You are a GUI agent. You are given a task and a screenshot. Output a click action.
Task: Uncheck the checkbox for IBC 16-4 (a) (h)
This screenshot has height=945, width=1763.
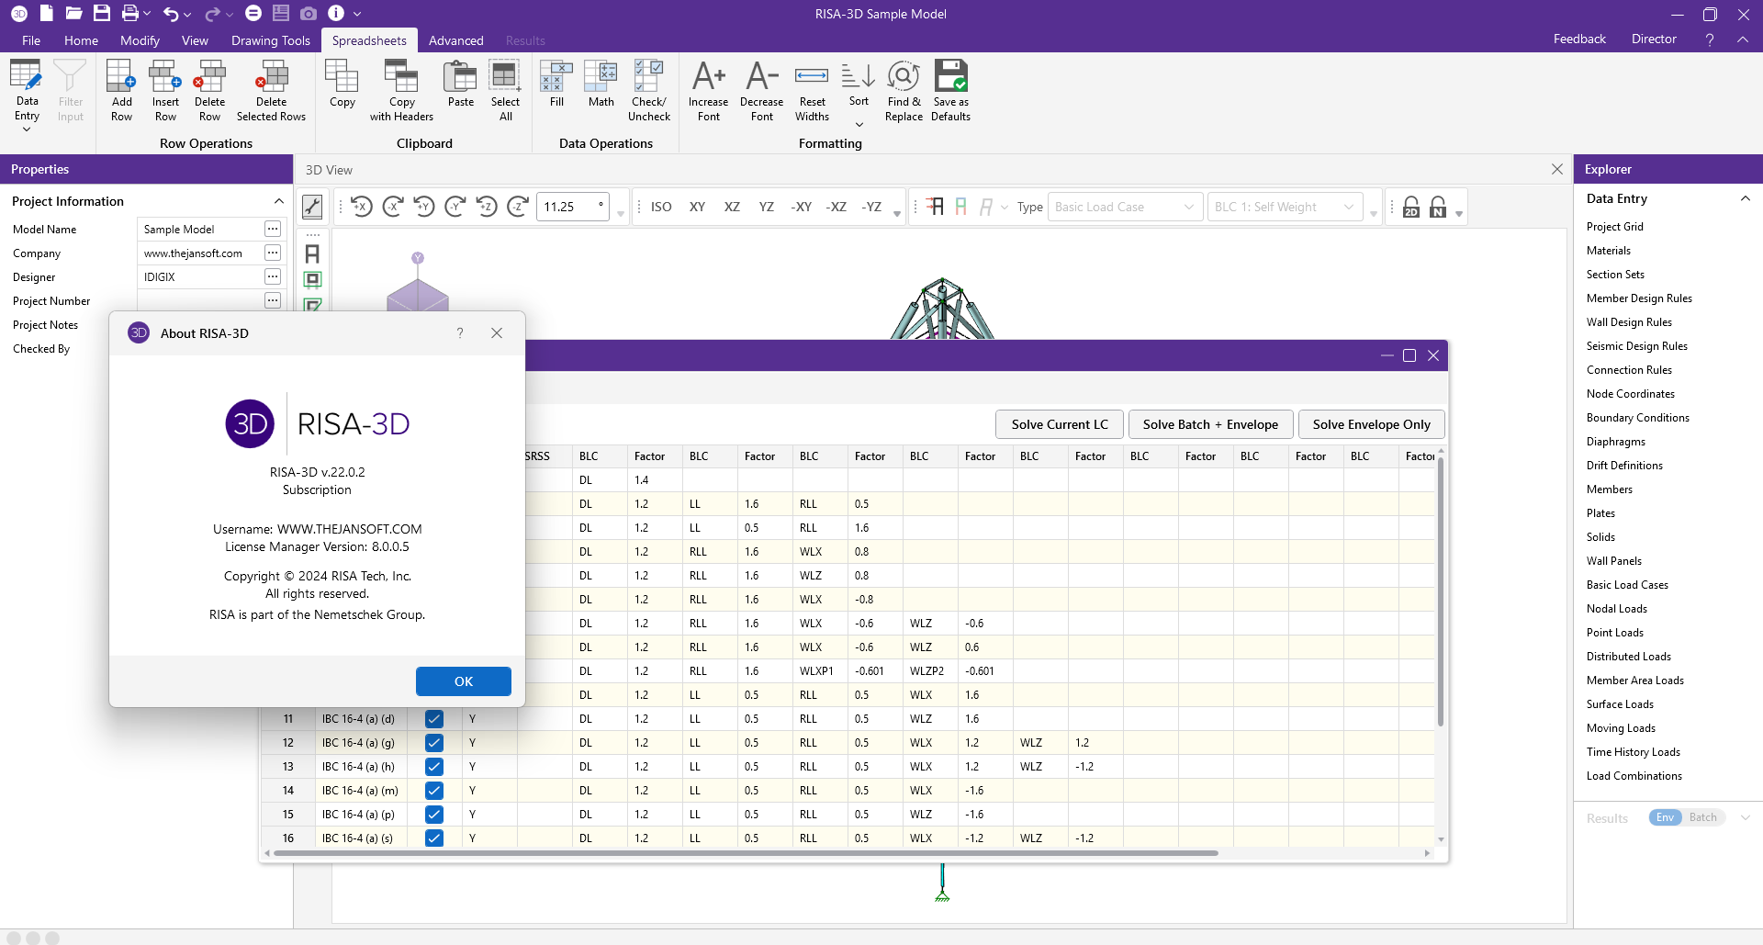[434, 767]
